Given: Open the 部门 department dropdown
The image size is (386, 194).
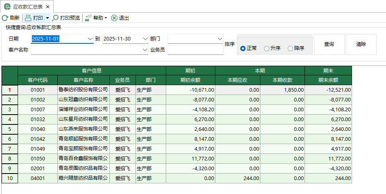Looking at the screenshot, I should pos(220,38).
